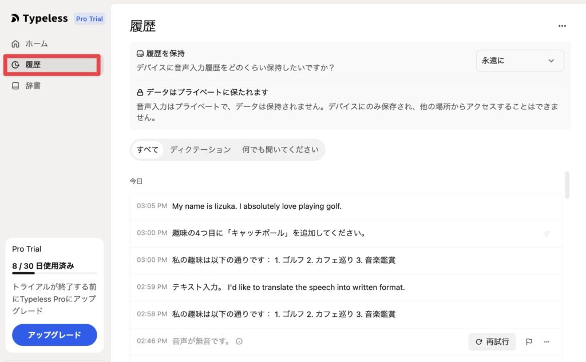The height and width of the screenshot is (362, 586).
Task: Click the info icon next to 音声が無音です
Action: (x=239, y=341)
